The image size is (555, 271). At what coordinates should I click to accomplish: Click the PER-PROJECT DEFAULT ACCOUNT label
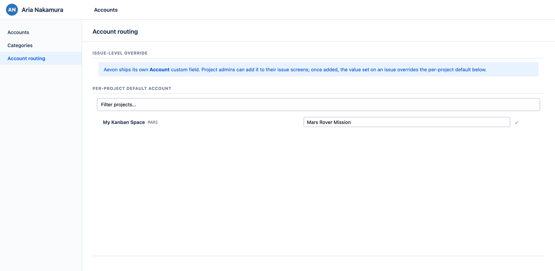pyautogui.click(x=132, y=89)
